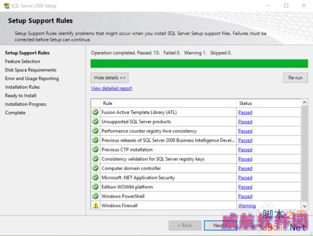The width and height of the screenshot is (313, 236).
Task: Open Passed status for Windows PowerShell
Action: pos(245,197)
